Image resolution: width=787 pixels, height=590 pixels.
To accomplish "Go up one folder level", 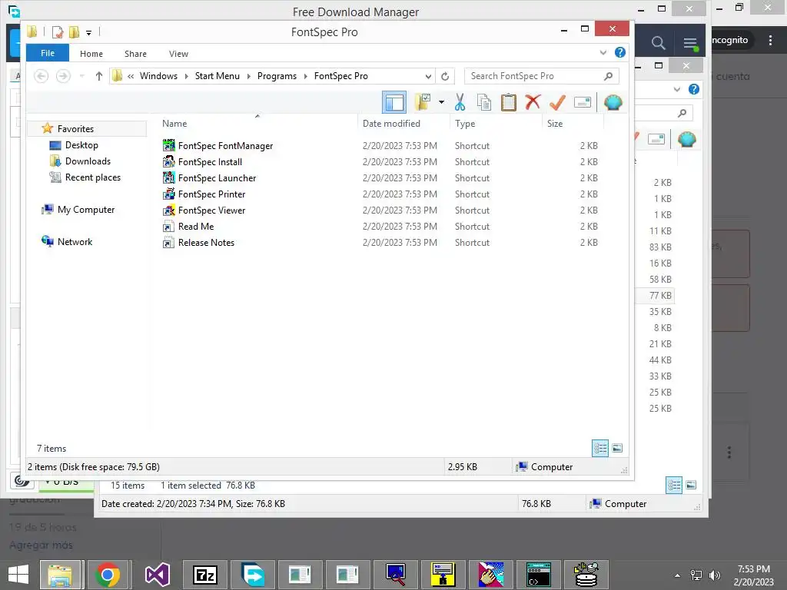I will coord(99,76).
